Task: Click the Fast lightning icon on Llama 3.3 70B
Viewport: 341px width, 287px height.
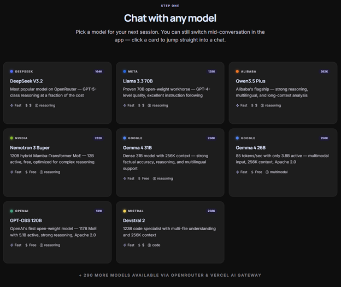Action: 125,105
